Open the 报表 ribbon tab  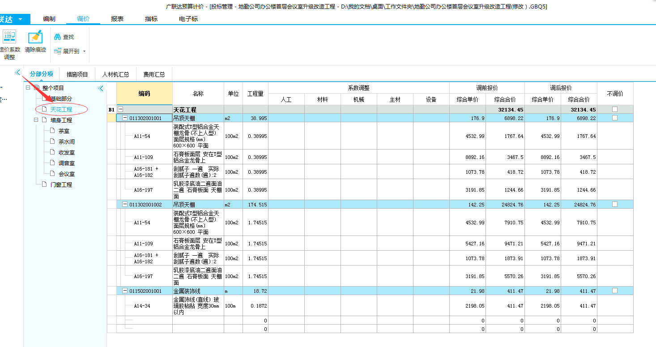[117, 19]
